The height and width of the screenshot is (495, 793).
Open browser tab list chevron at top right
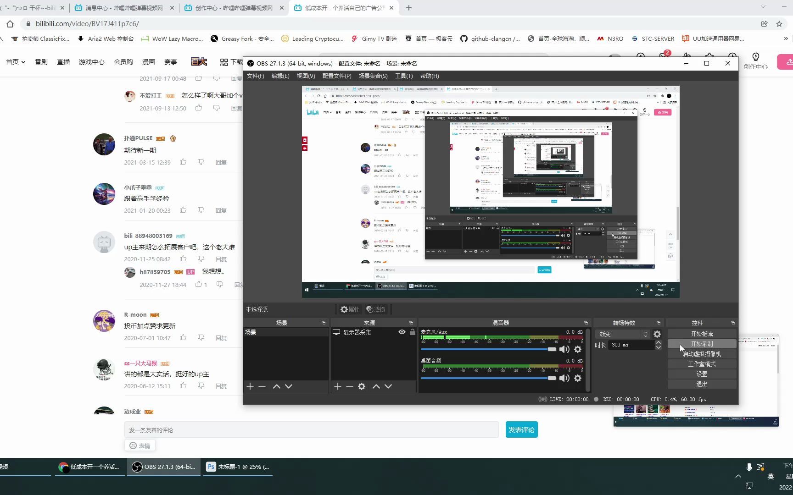[x=763, y=6]
